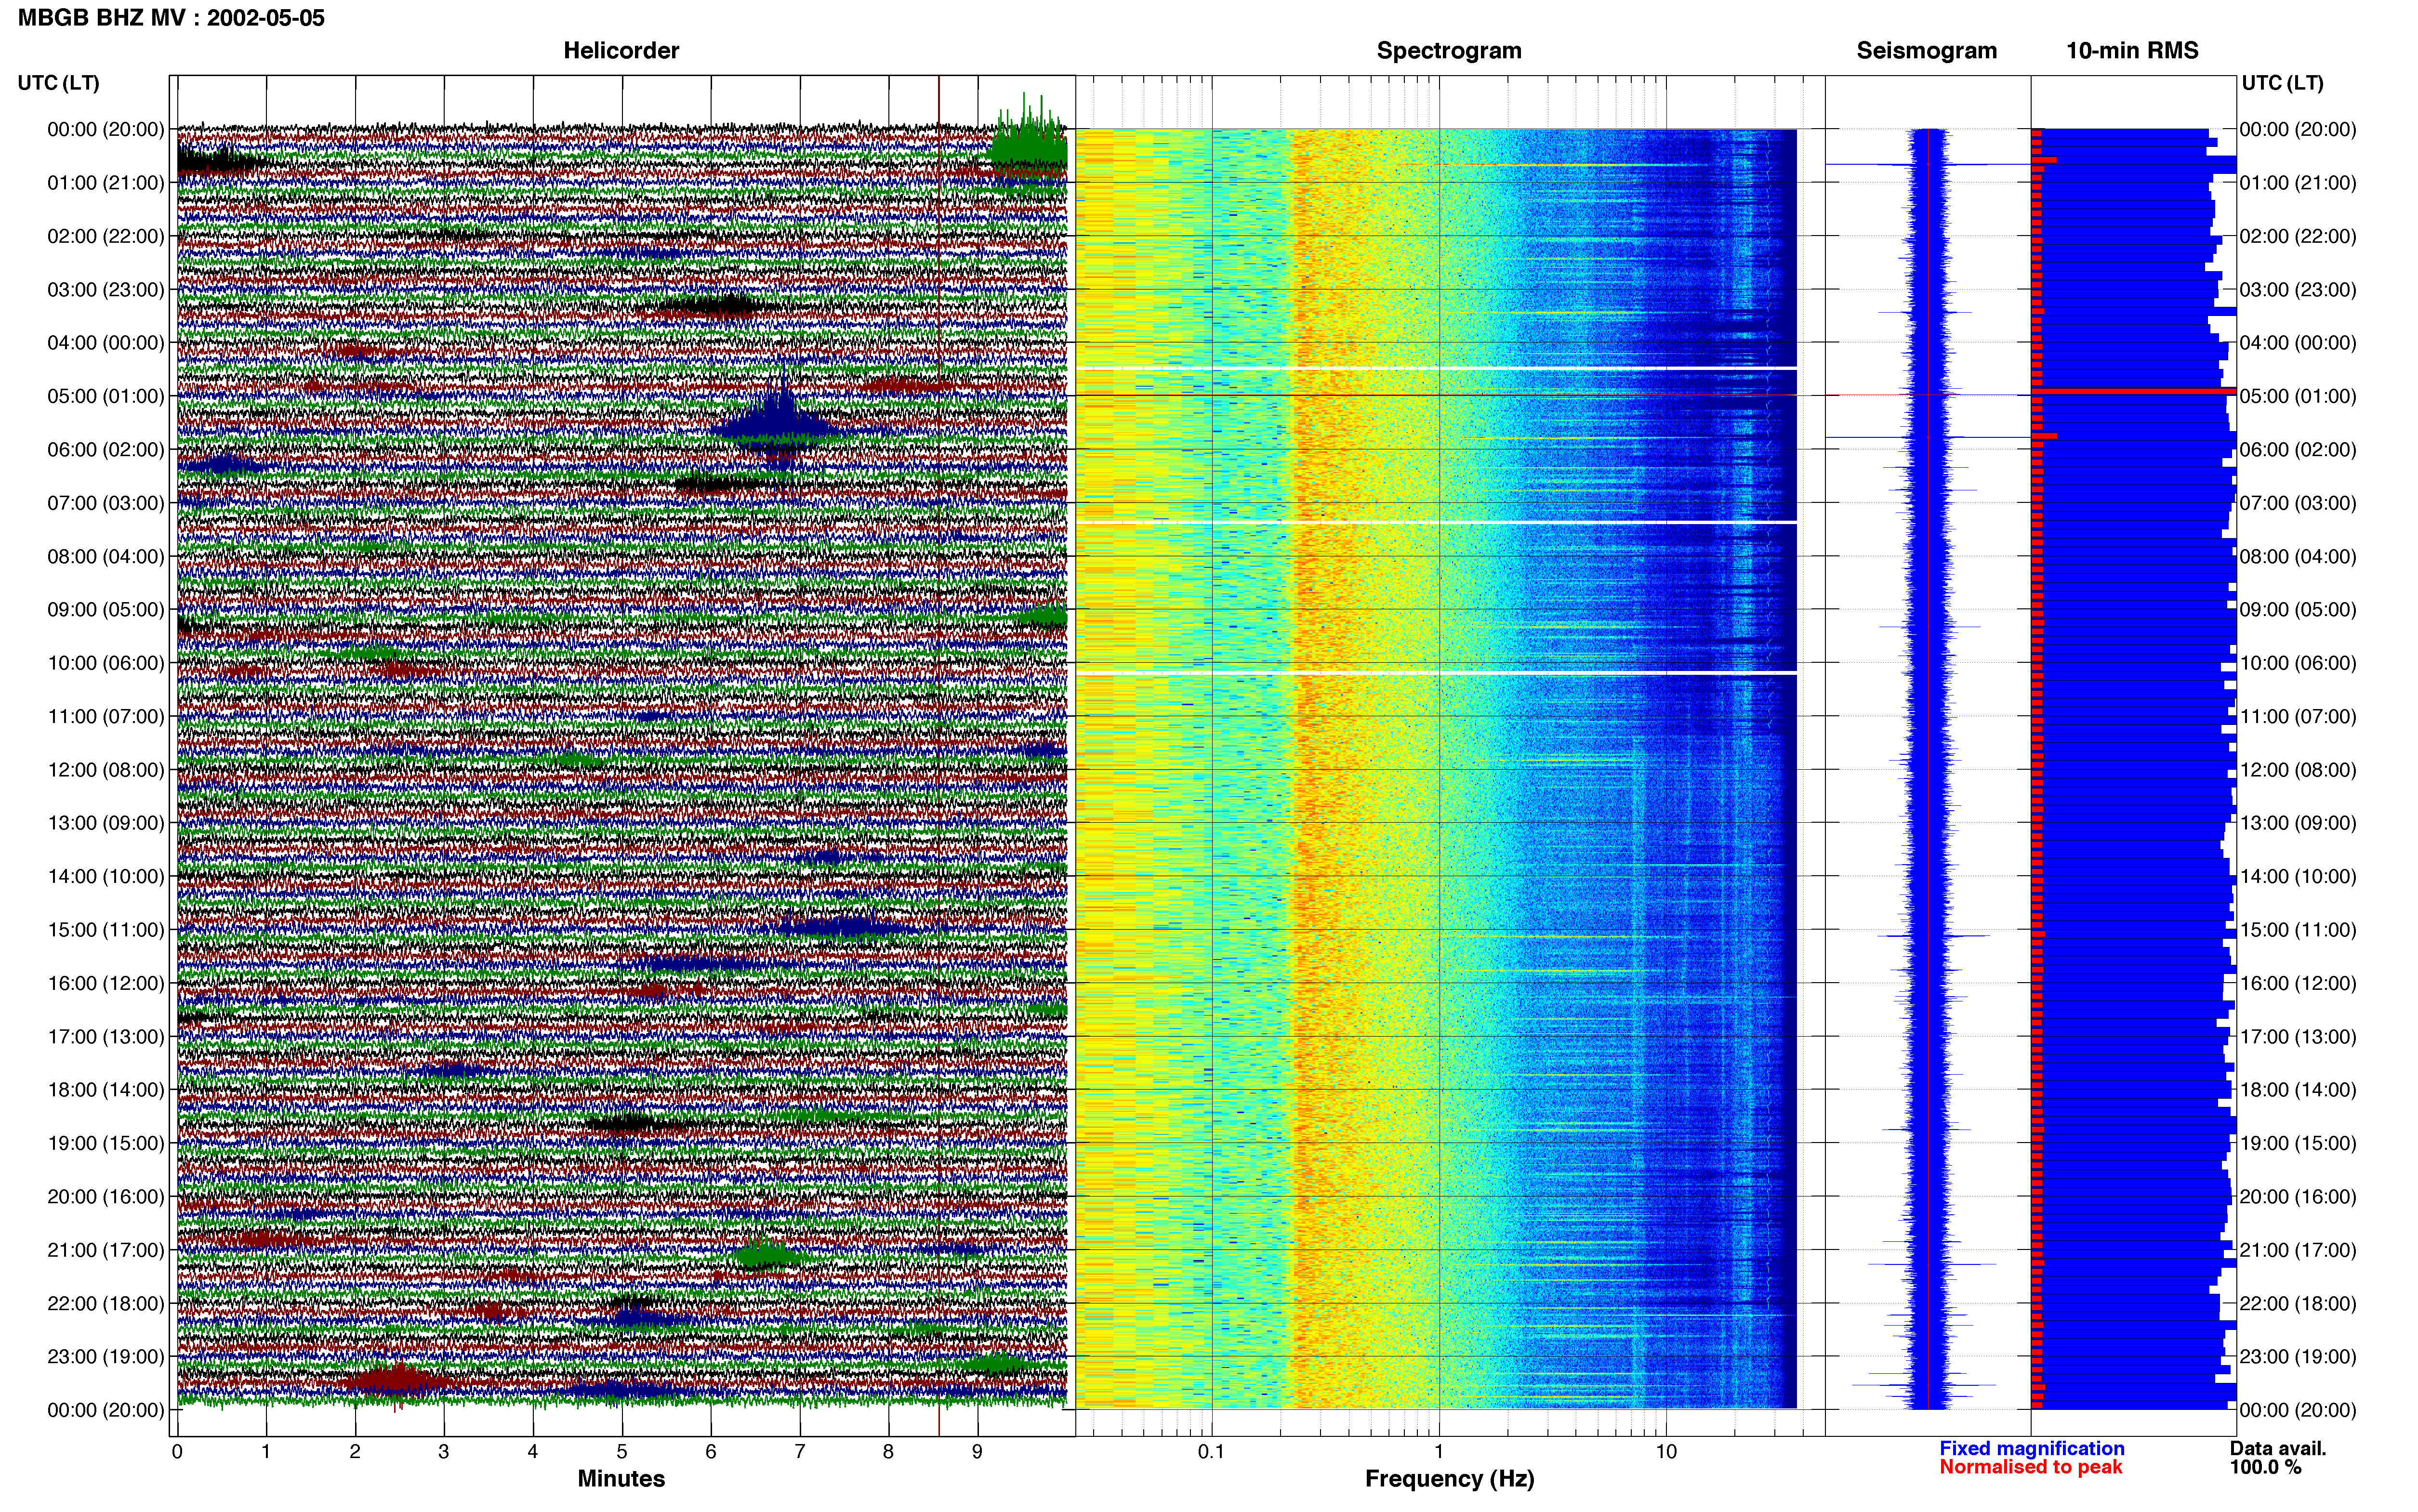Image resolution: width=2418 pixels, height=1512 pixels.
Task: Click the left-axis time label 13:00 (09:00)
Action: tap(106, 823)
